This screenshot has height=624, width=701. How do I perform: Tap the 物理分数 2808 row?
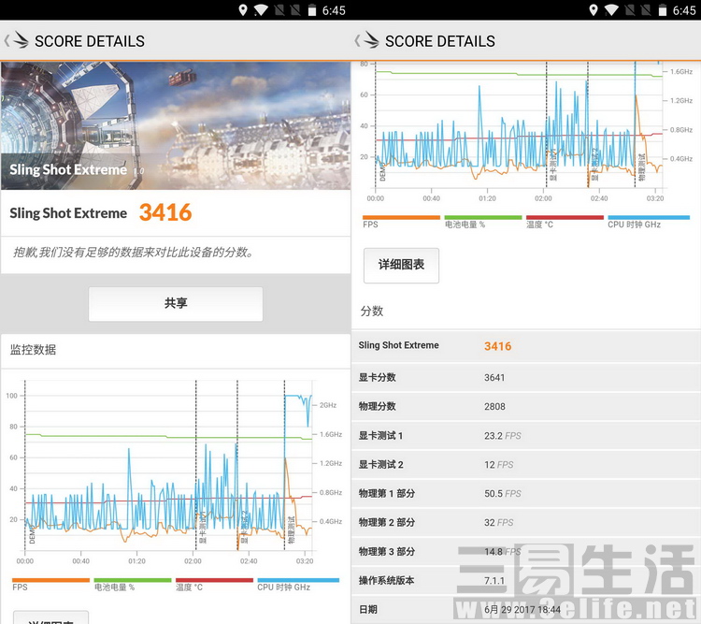(x=525, y=406)
